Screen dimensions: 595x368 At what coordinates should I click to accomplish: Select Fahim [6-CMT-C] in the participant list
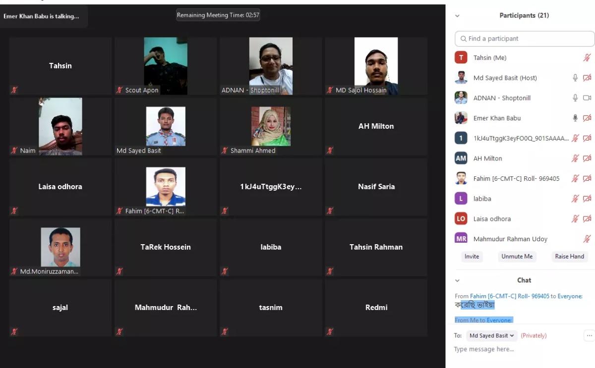[516, 178]
